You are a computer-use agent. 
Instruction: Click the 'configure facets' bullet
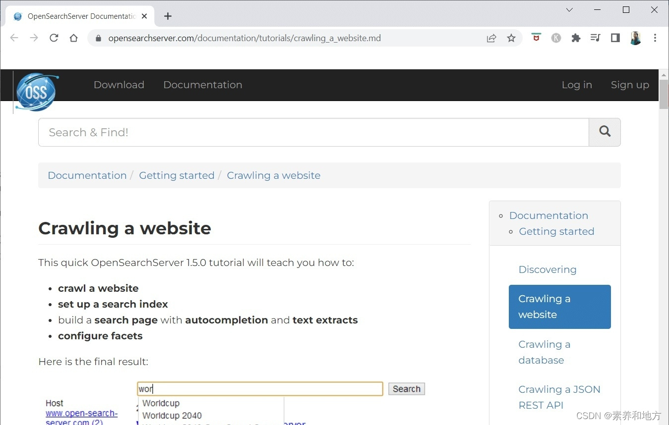pyautogui.click(x=100, y=336)
